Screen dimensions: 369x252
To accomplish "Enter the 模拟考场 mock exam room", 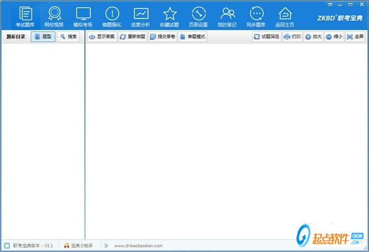I will click(x=83, y=17).
